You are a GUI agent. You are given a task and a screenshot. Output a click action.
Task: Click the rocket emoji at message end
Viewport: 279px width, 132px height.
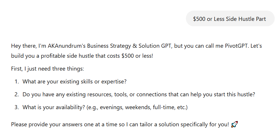point(234,125)
